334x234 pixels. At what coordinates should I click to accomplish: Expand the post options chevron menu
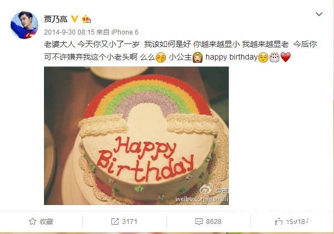pyautogui.click(x=318, y=14)
